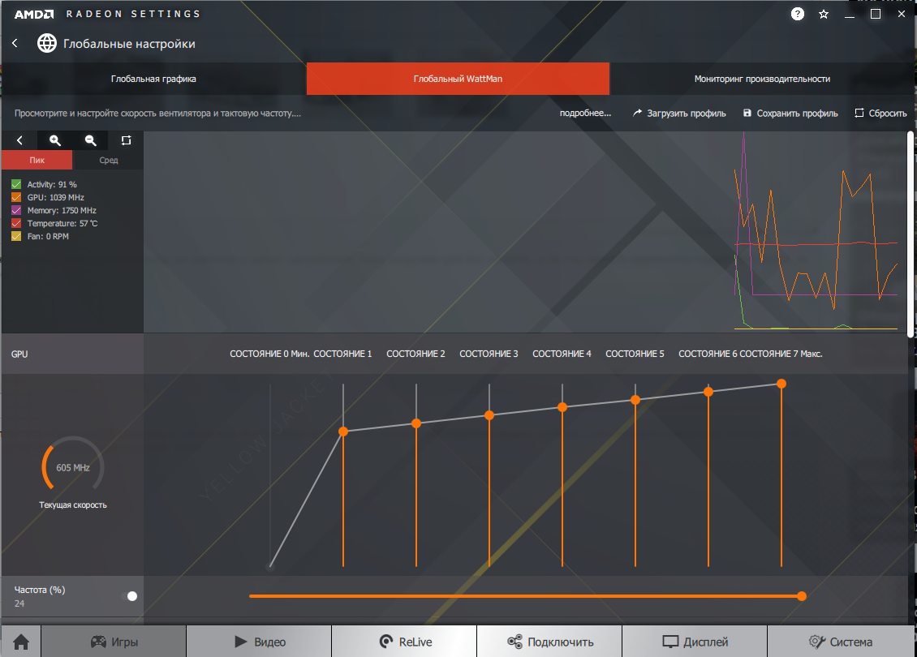Open the Подключить section
Image resolution: width=917 pixels, height=657 pixels.
pos(549,642)
